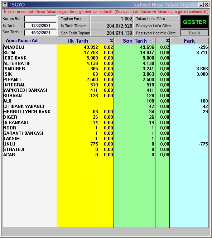Select the TAKSIM row
212x238 pixels.
(106, 139)
